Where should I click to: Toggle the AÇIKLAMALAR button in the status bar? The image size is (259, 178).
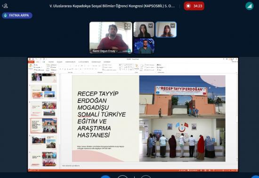coord(193,170)
